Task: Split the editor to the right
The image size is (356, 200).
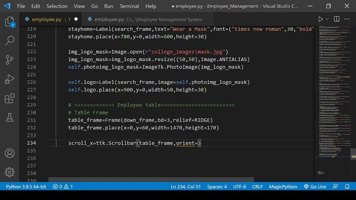Action: [x=337, y=19]
